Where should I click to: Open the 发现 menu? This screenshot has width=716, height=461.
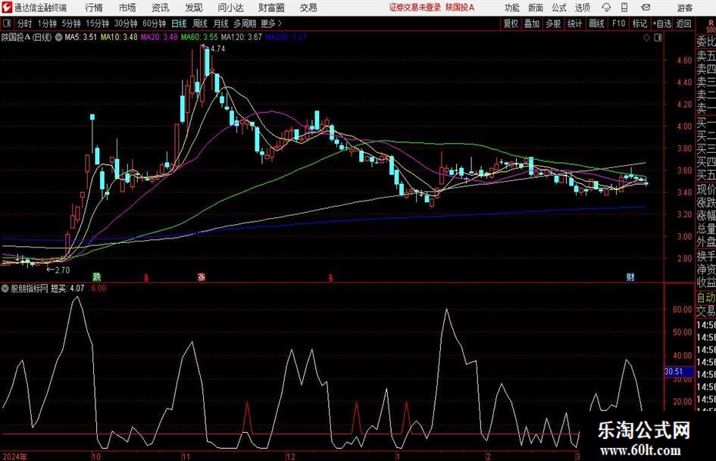coord(194,8)
